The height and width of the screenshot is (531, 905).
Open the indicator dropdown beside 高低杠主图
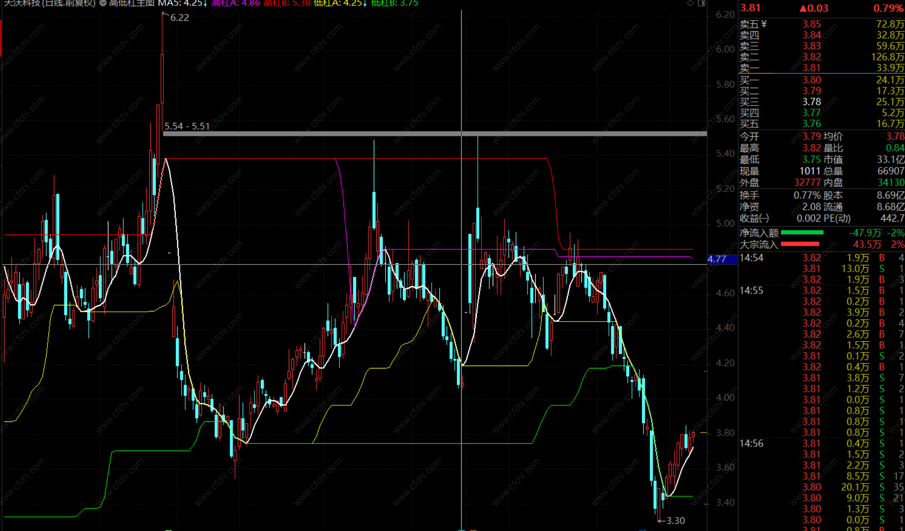[103, 3]
